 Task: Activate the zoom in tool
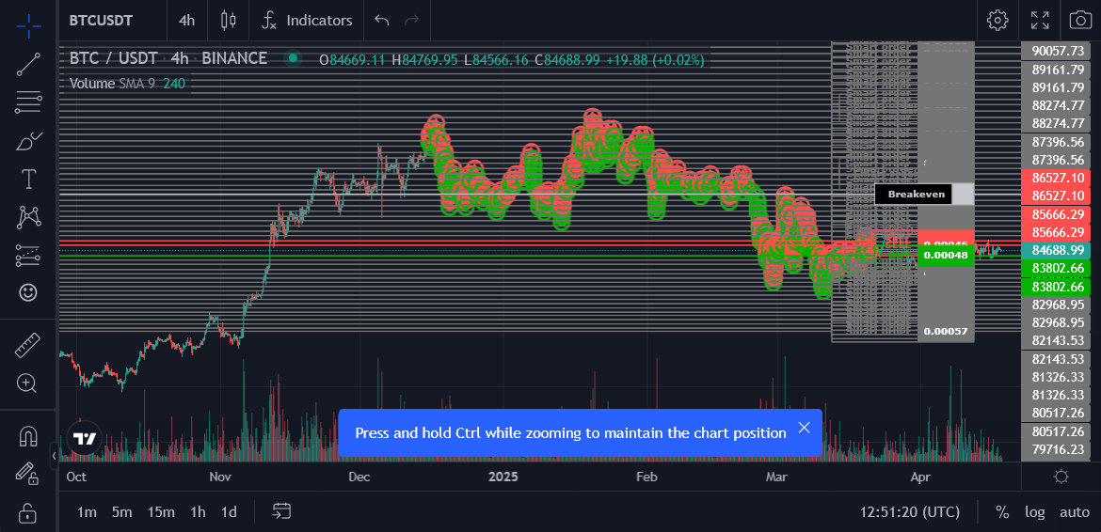[28, 383]
